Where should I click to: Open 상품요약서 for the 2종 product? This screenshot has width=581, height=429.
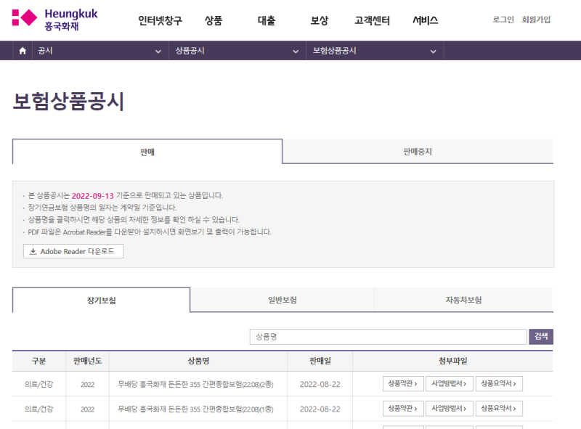499,383
